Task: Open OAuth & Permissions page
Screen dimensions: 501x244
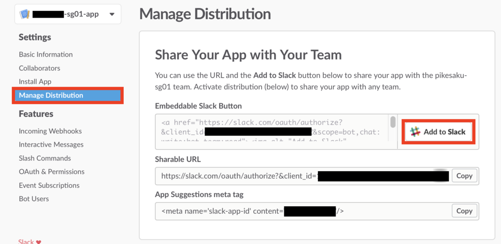Action: [x=51, y=172]
